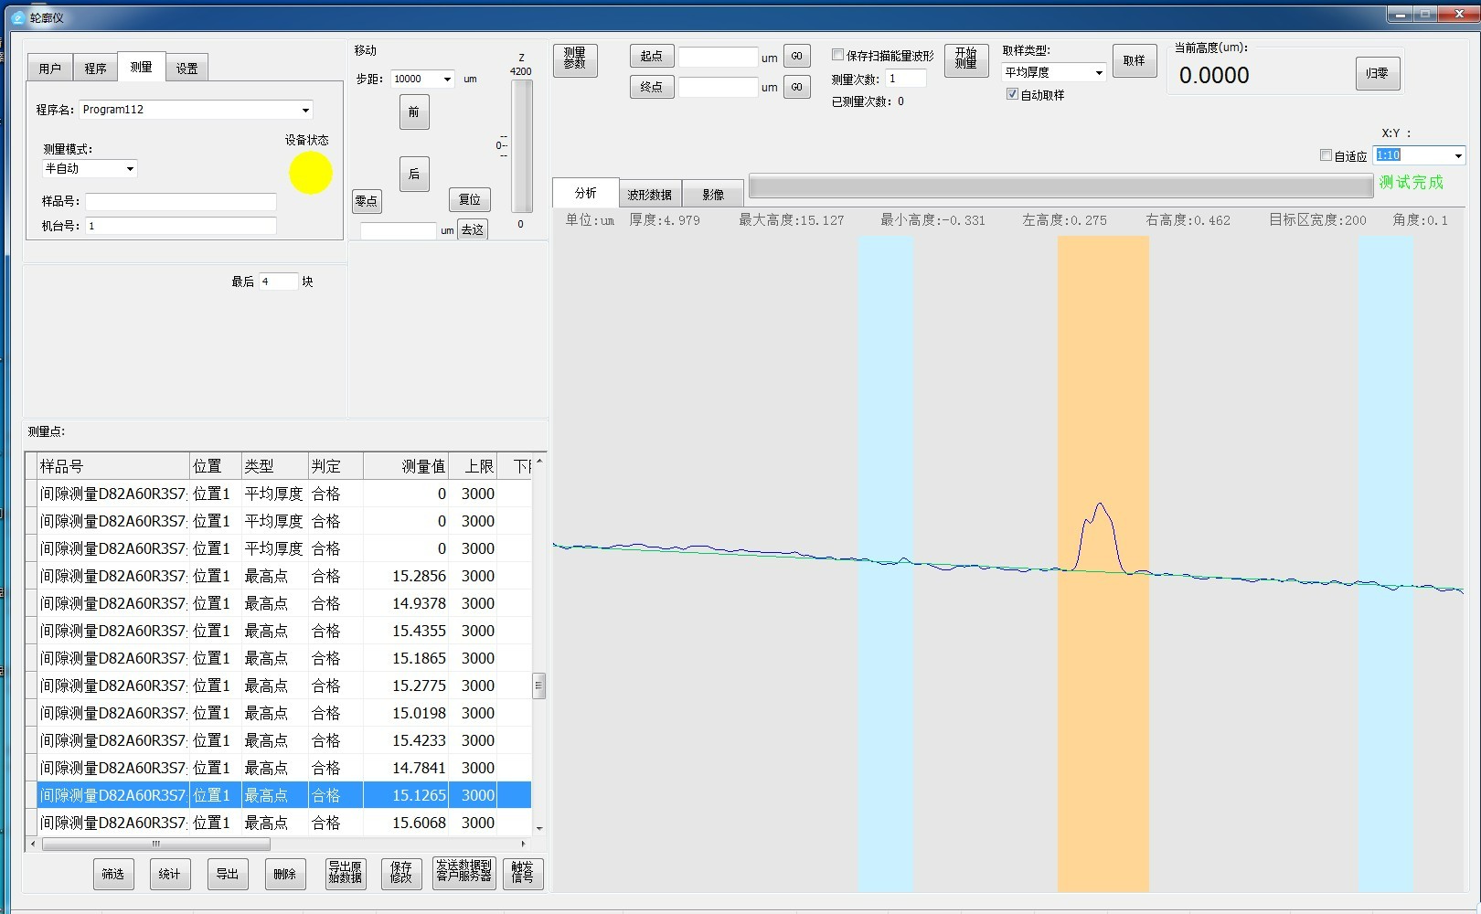Image resolution: width=1481 pixels, height=914 pixels.
Task: Click the Z axis vertical slider
Action: tap(521, 146)
